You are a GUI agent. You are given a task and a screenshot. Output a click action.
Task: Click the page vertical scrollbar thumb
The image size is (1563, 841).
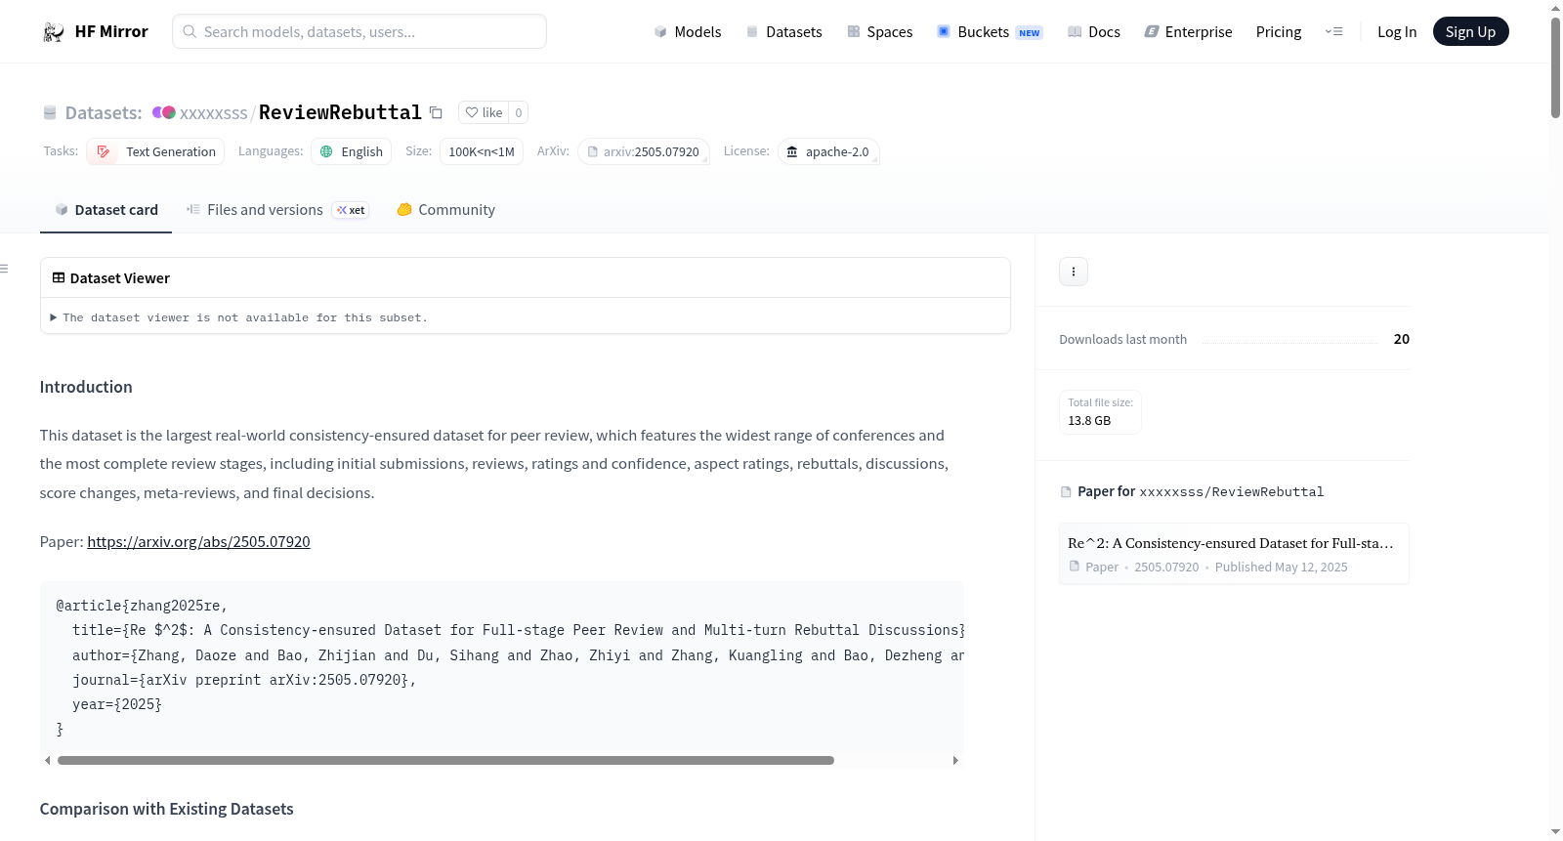(1555, 66)
